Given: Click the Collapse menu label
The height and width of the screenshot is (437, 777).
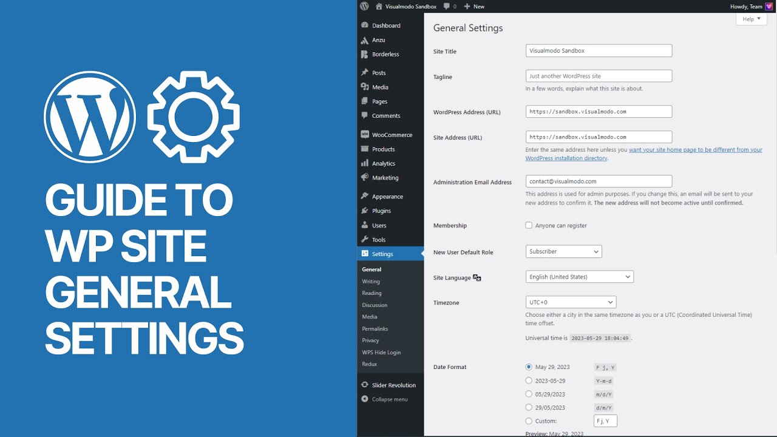Looking at the screenshot, I should (390, 399).
